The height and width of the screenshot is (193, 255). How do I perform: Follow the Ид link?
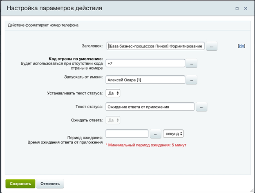(x=241, y=46)
